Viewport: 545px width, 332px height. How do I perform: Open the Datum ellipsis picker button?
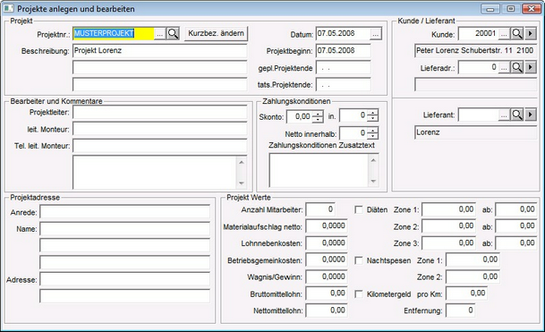pyautogui.click(x=375, y=34)
